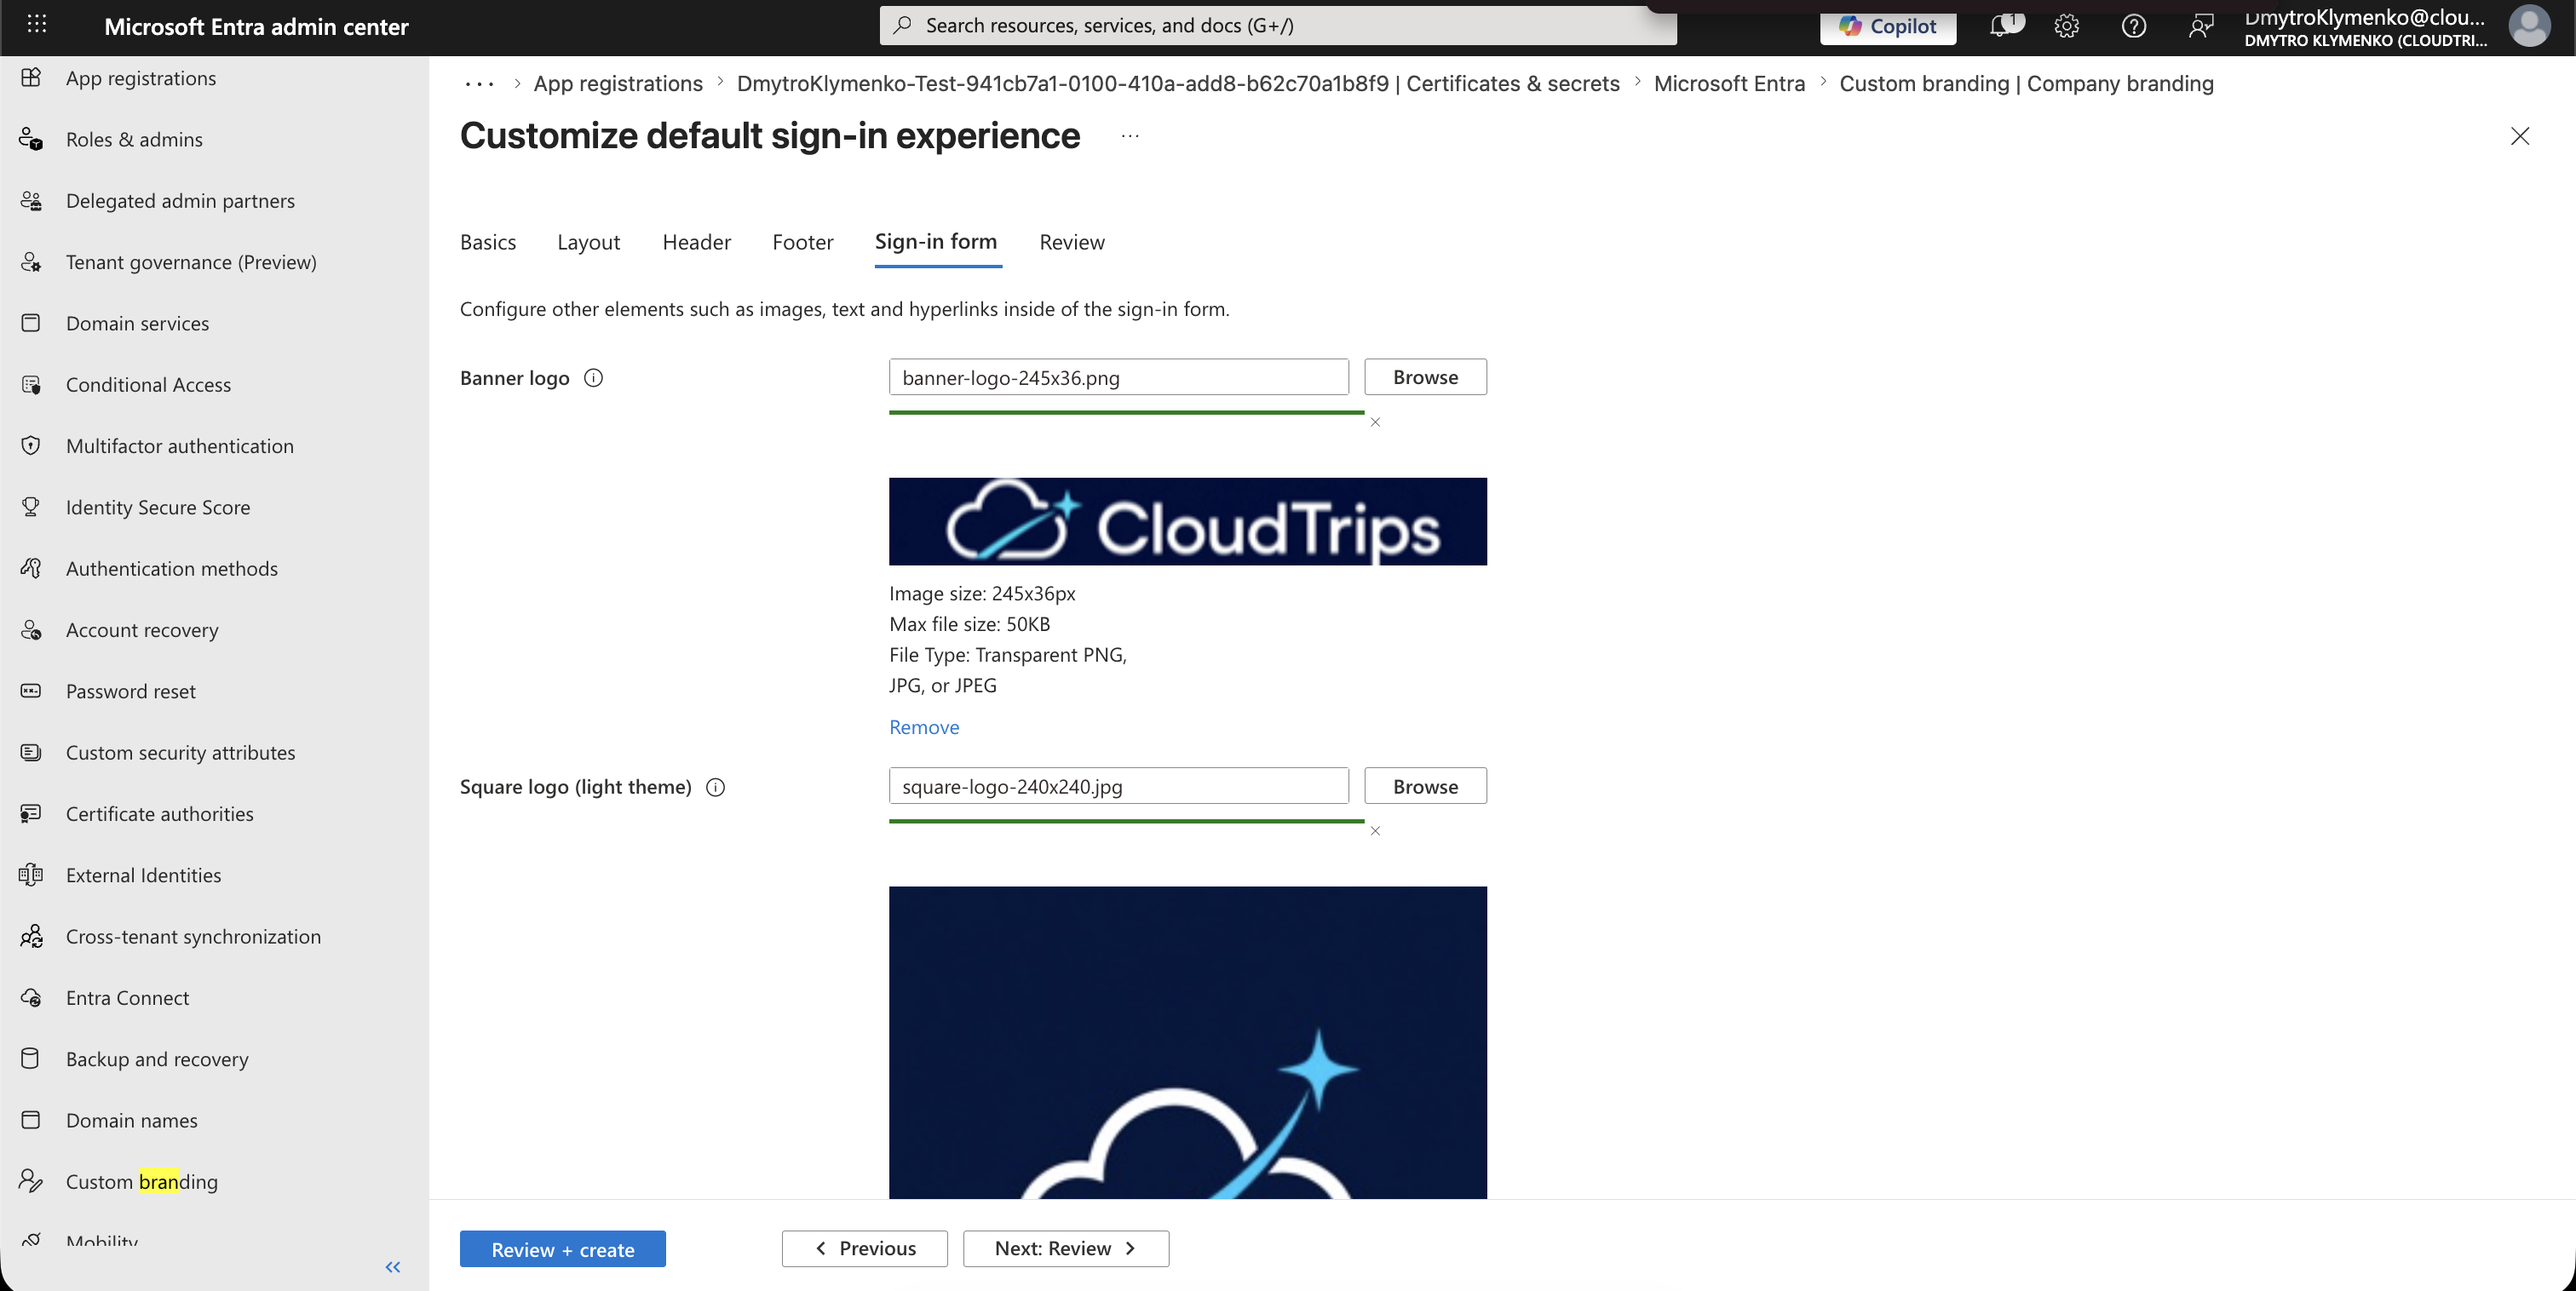Click the App registrations sidebar icon
The height and width of the screenshot is (1291, 2576).
(x=31, y=77)
